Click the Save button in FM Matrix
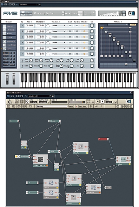 (133, 25)
